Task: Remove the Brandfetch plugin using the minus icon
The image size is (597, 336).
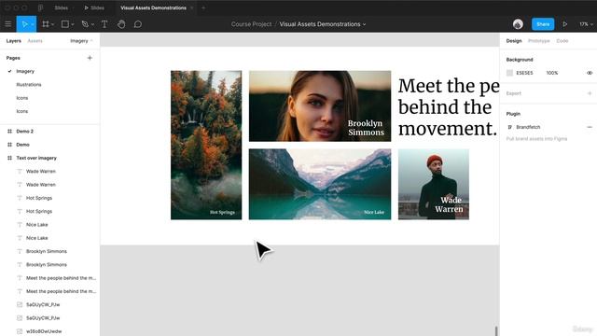Action: tap(590, 127)
